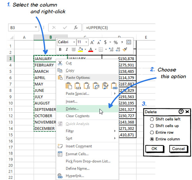The width and height of the screenshot is (192, 180).
Task: Choose Delete... from the context menu
Action: coord(72,109)
